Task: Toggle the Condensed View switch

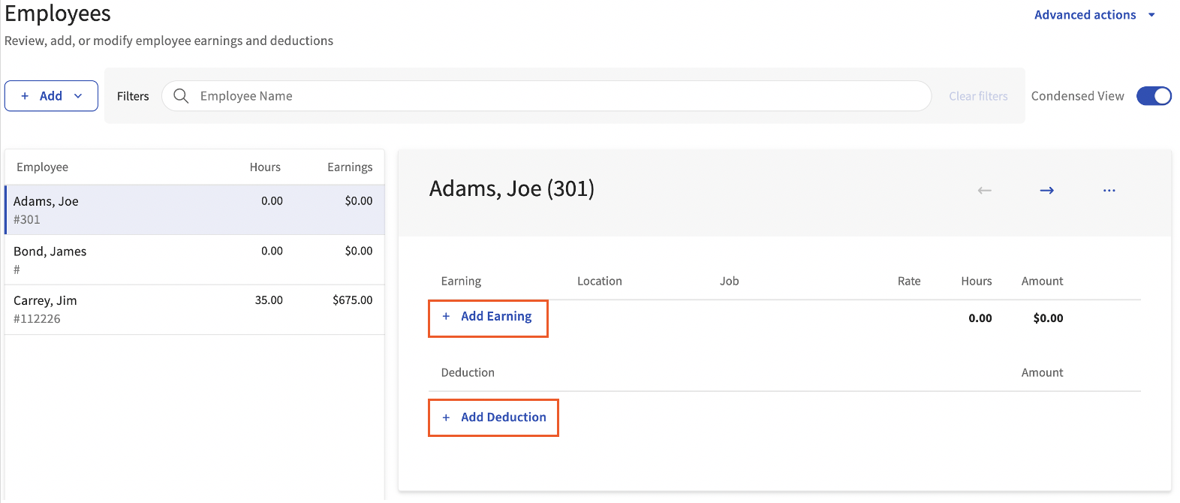Action: point(1153,96)
